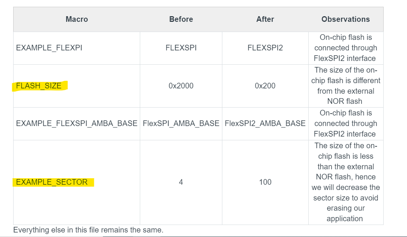Click the After value 100 for EXAMPLE_SECTOR
This screenshot has height=237, width=407.
265,182
